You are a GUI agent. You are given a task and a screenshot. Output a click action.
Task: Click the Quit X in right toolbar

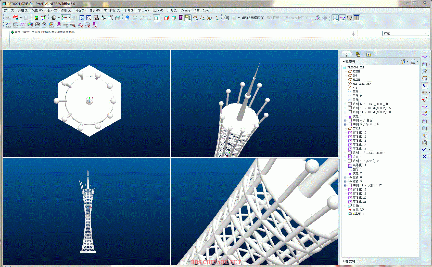424,156
